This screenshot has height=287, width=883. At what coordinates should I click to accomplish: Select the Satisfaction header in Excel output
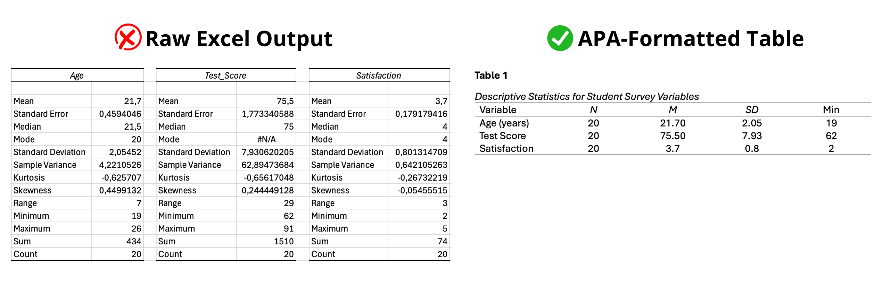point(378,76)
